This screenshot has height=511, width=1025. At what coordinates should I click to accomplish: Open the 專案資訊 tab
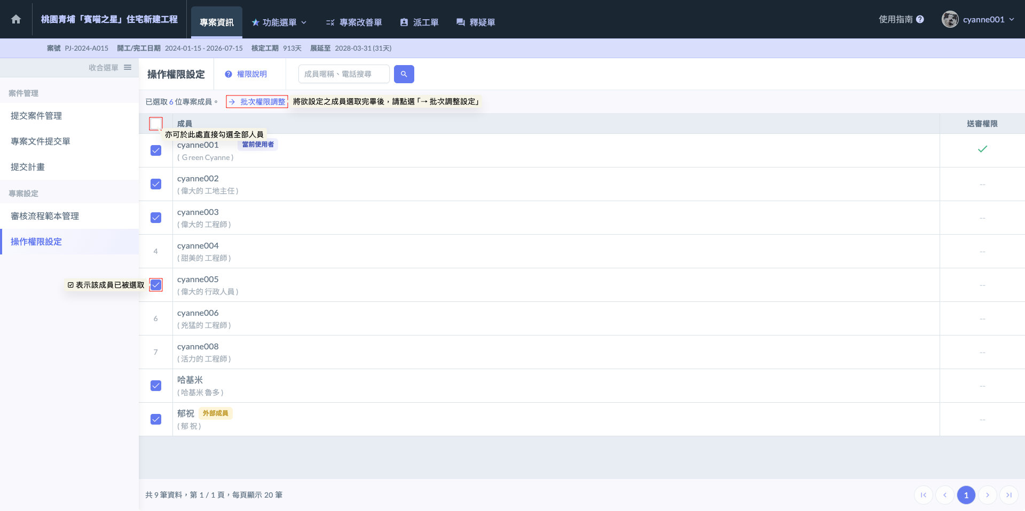coord(217,22)
